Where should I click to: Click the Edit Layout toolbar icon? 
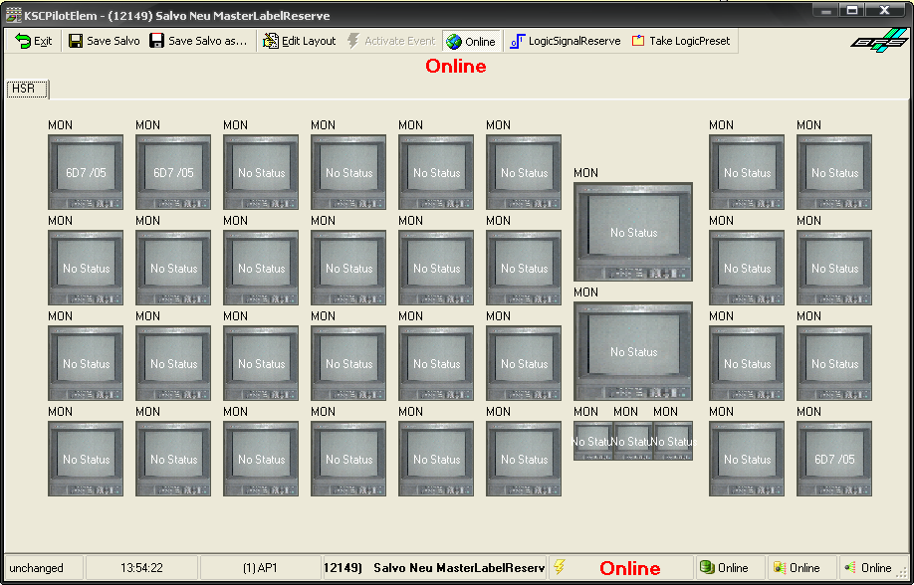[x=271, y=41]
